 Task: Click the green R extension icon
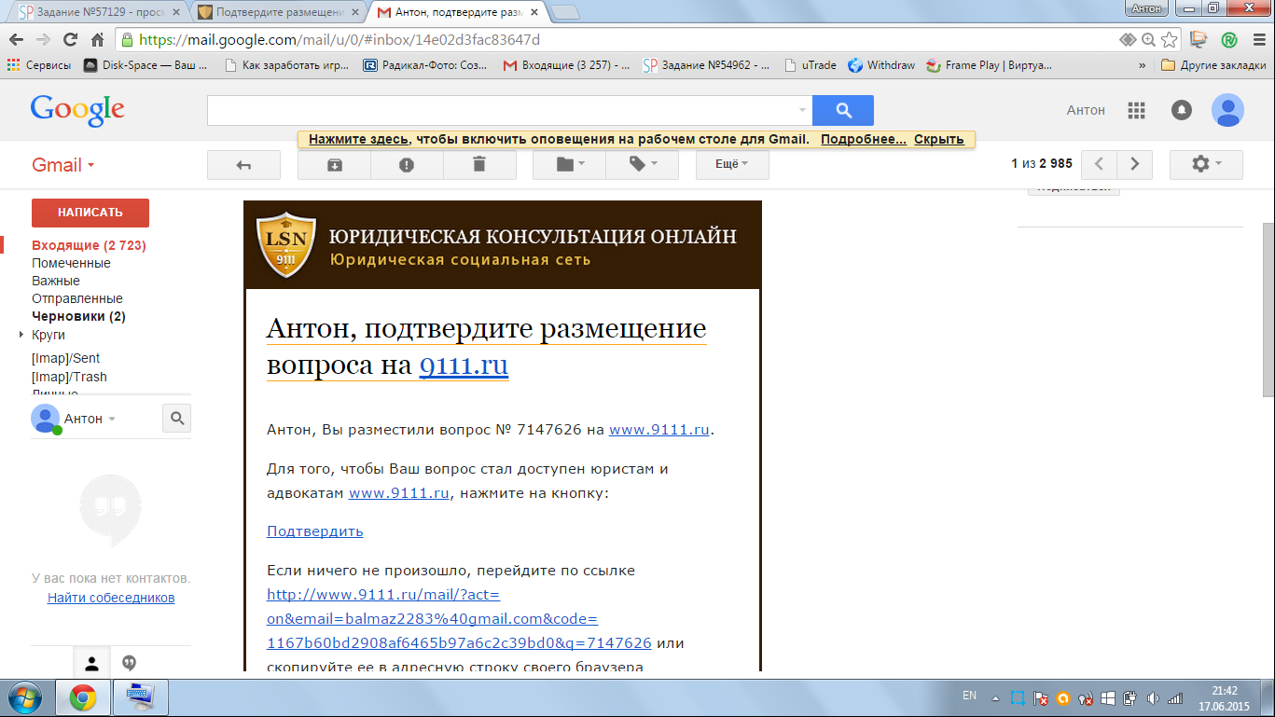pyautogui.click(x=1229, y=40)
